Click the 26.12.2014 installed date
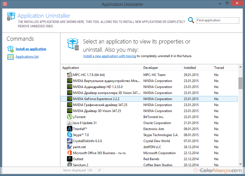Viewport: 245px width, 176px height. [191, 147]
